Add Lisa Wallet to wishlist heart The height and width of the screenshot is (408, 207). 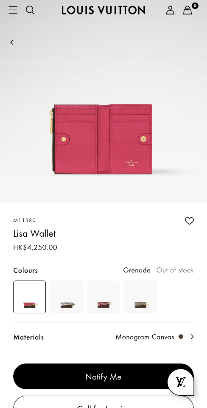(189, 221)
